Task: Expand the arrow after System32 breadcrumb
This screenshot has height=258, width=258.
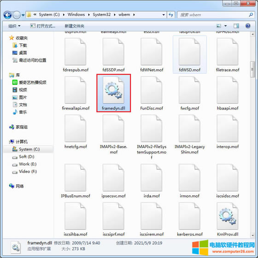Action: pos(115,15)
